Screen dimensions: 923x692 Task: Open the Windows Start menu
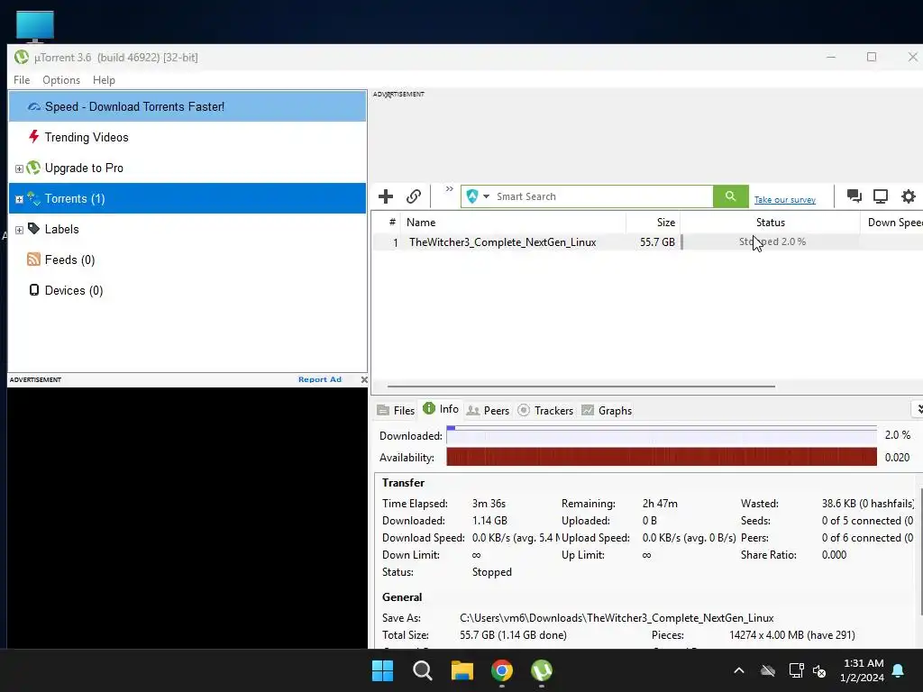pos(382,670)
